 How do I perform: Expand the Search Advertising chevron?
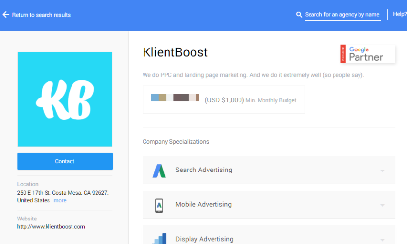383,171
